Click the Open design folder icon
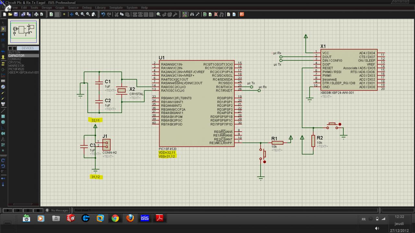 pos(10,14)
